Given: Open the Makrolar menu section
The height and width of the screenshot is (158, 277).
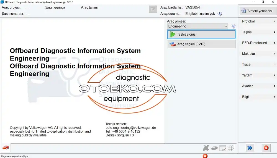Looking at the screenshot, I should coord(258,54).
